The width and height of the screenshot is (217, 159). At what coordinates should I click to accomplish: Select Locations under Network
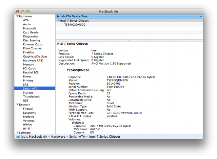coord(29,113)
